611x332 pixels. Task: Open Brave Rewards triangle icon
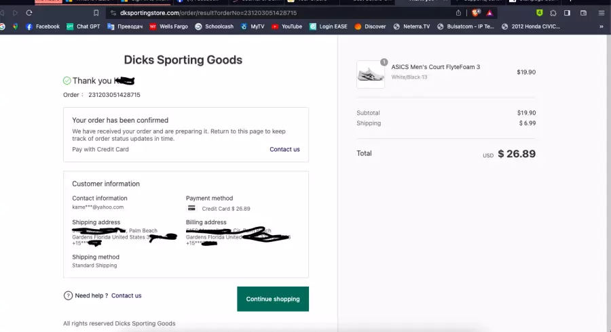pos(489,13)
